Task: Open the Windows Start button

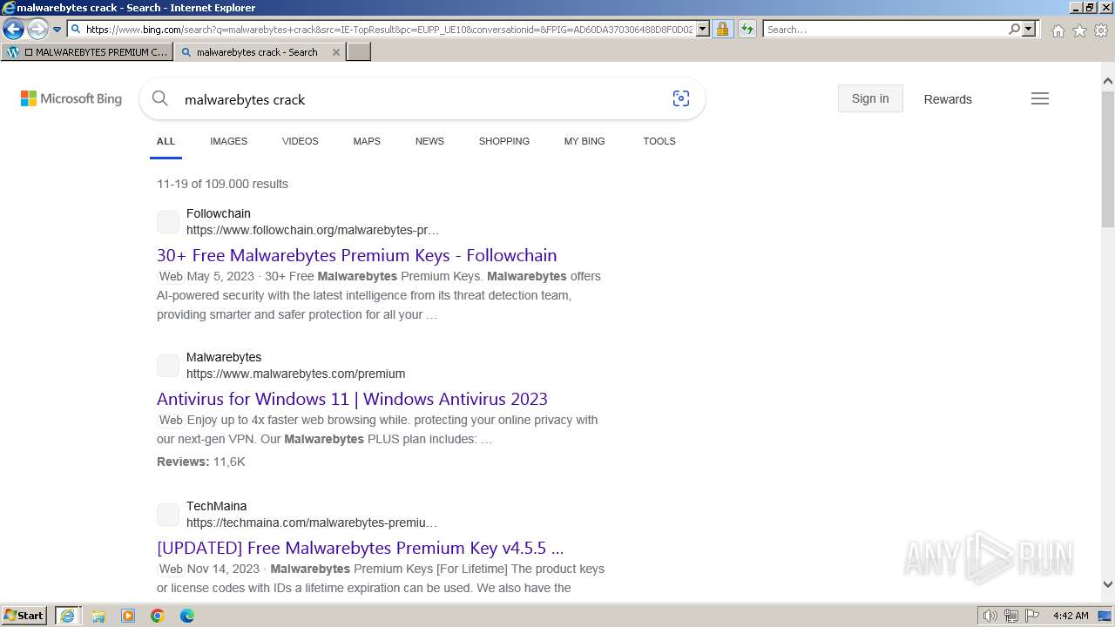Action: (x=24, y=615)
